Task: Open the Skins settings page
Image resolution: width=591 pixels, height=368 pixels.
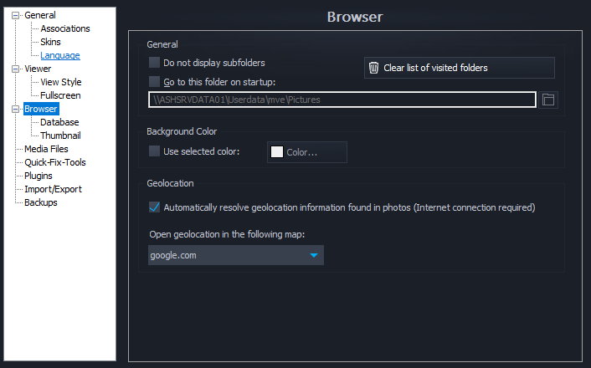Action: coord(50,42)
